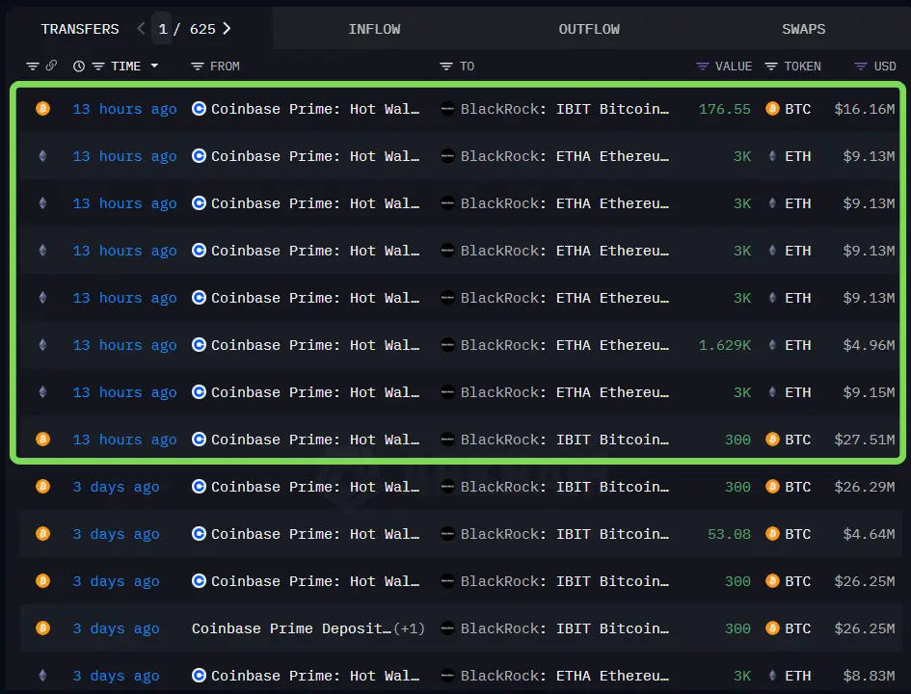Click the USD amount $26.29M
This screenshot has height=694, width=911.
pos(865,487)
